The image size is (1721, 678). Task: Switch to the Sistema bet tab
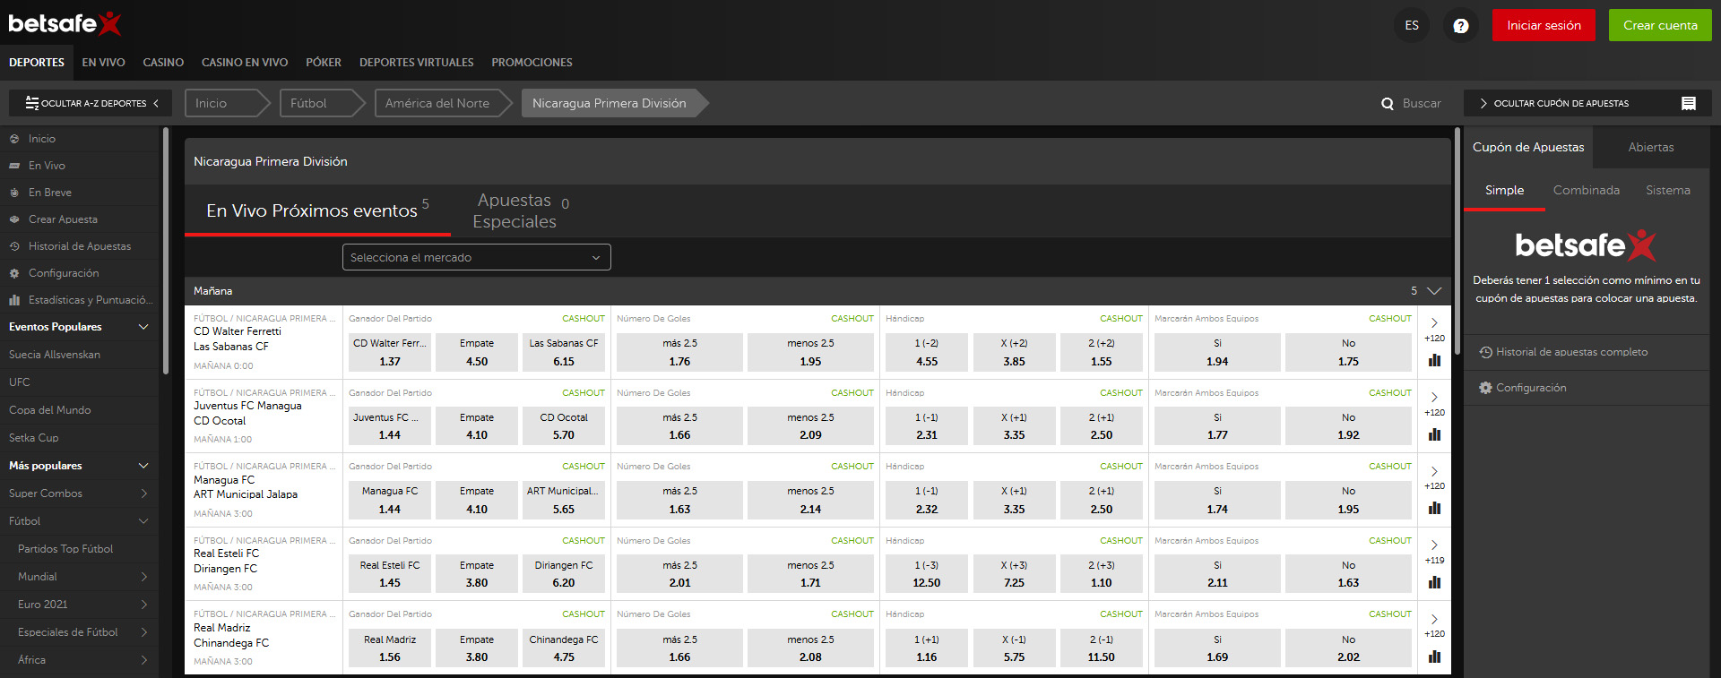click(x=1668, y=190)
